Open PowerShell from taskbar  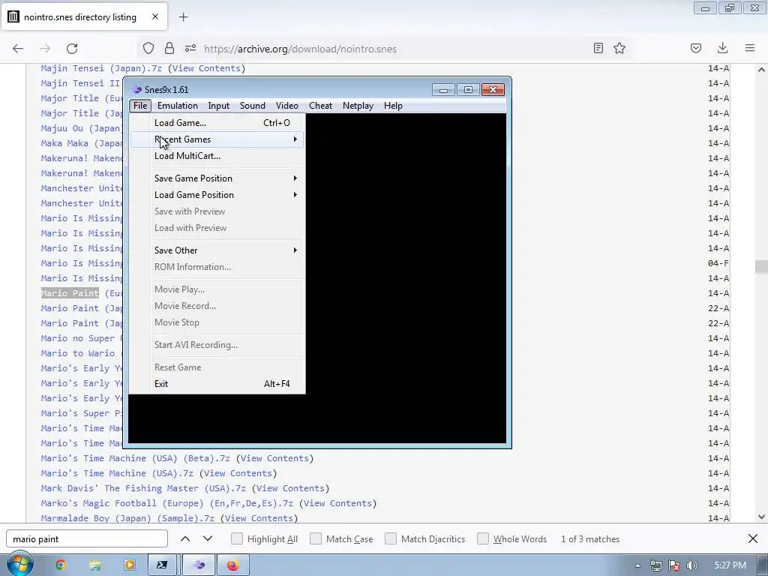(162, 565)
